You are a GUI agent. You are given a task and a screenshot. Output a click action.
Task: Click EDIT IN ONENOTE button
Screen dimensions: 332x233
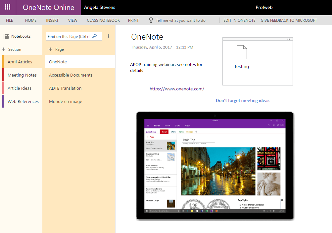pos(239,20)
